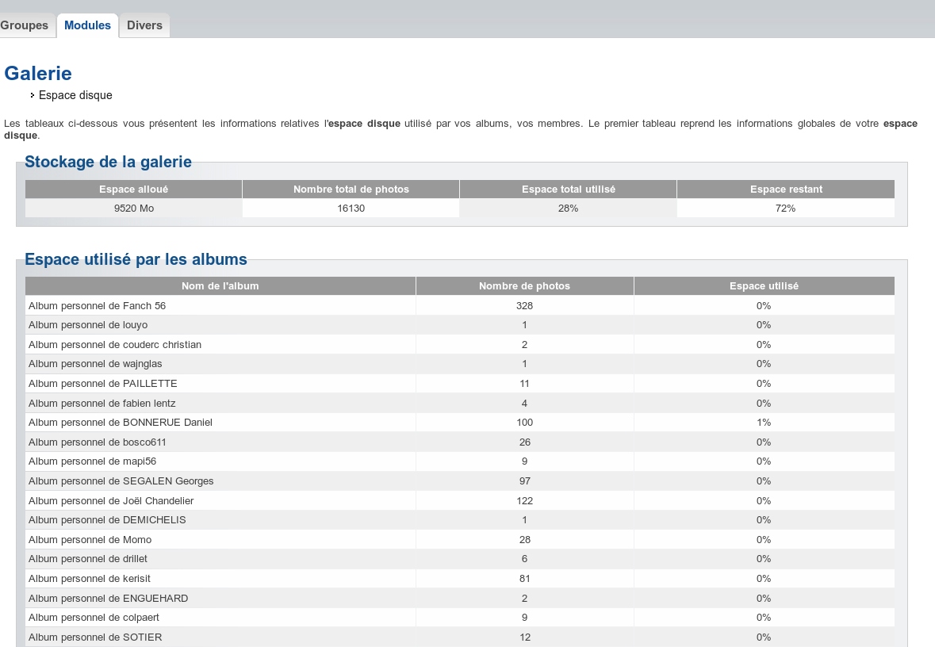This screenshot has width=935, height=647.
Task: Click the Espace disque breadcrumb item
Action: click(75, 95)
